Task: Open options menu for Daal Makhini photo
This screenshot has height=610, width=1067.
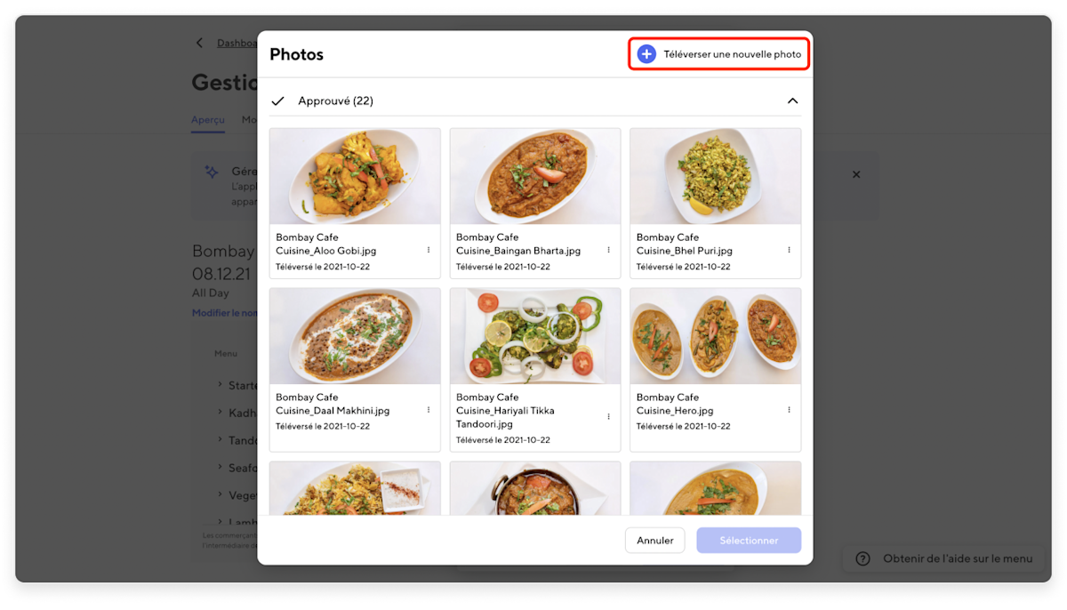Action: 429,410
